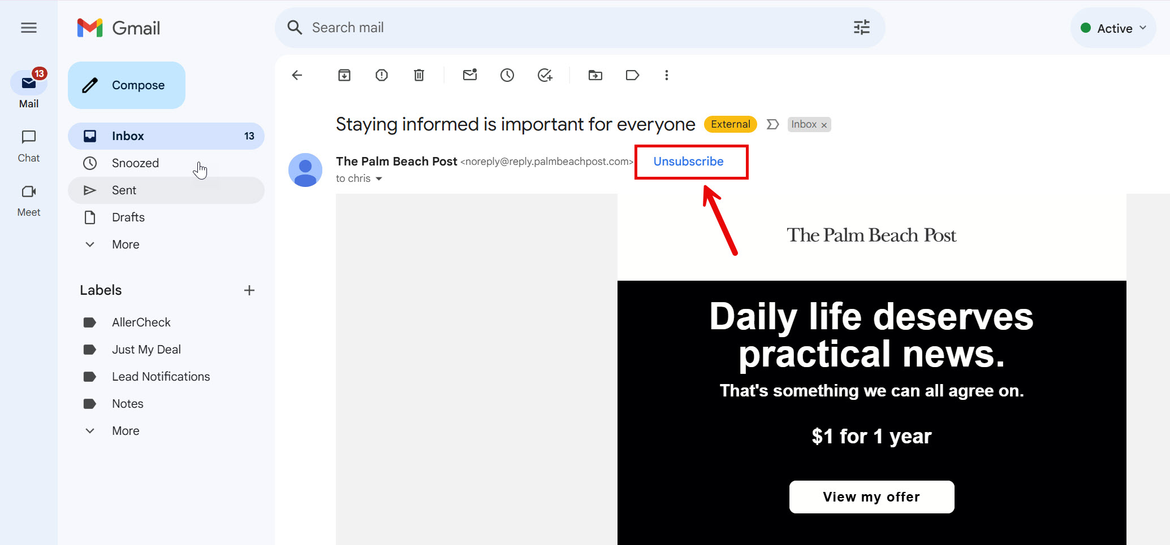This screenshot has width=1170, height=545.
Task: Open the Active status dropdown
Action: [1113, 28]
